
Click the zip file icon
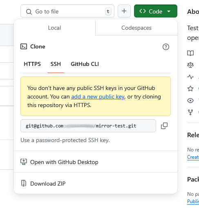(x=24, y=183)
